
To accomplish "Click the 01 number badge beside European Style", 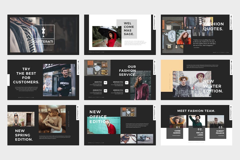I will [127, 83].
